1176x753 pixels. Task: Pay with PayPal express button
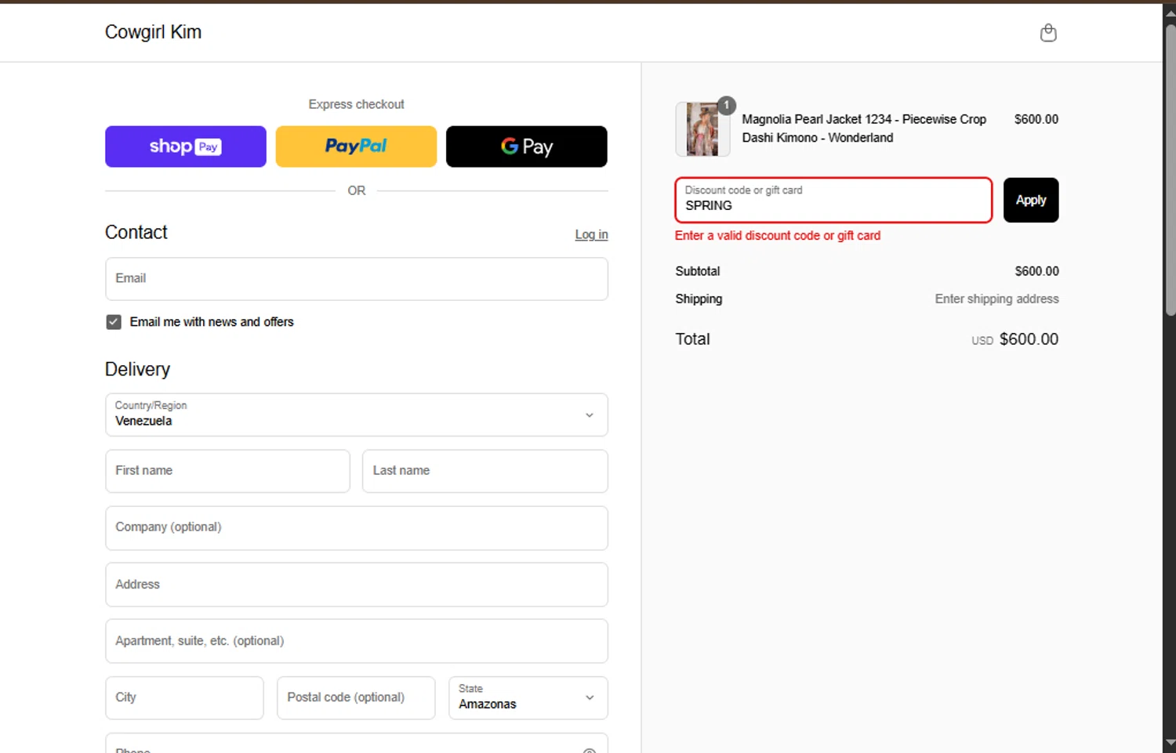(x=356, y=147)
